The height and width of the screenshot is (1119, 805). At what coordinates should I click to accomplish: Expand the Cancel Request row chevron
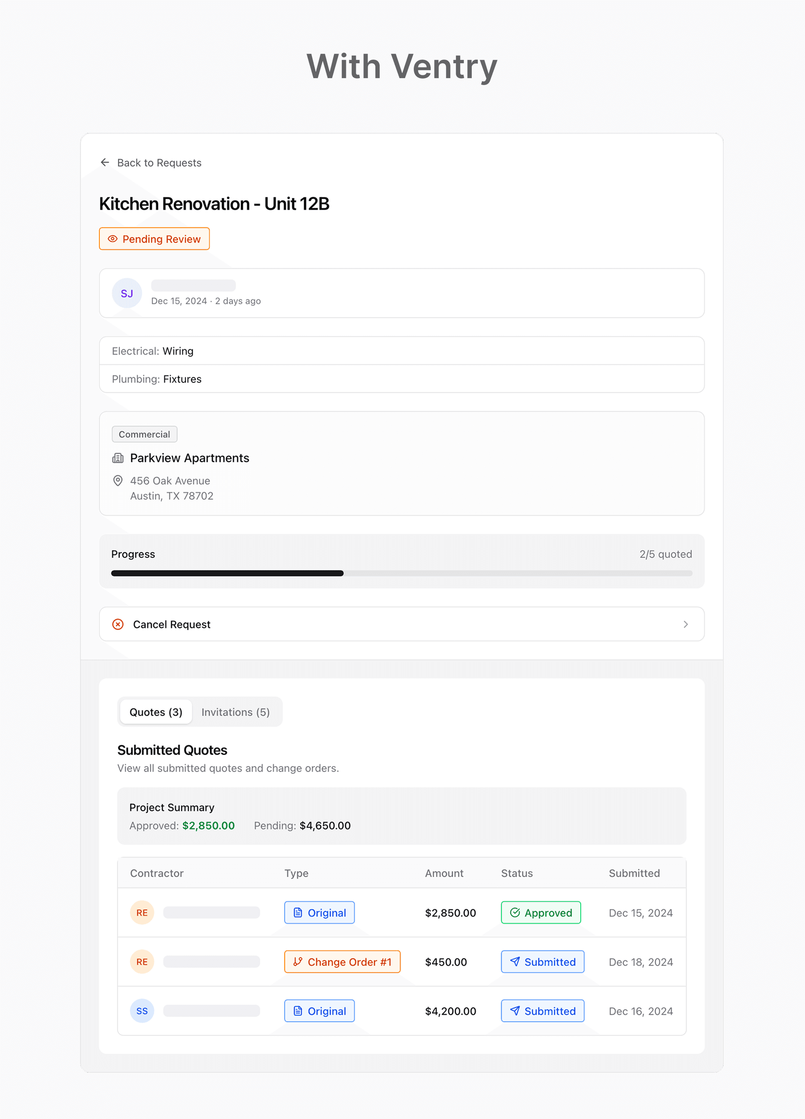coord(686,624)
